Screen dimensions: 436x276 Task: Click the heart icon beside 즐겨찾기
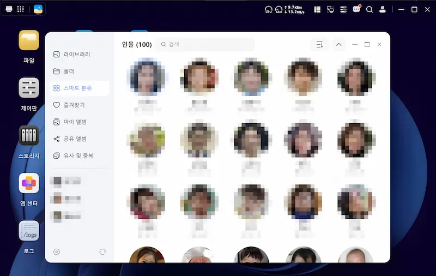click(x=57, y=105)
